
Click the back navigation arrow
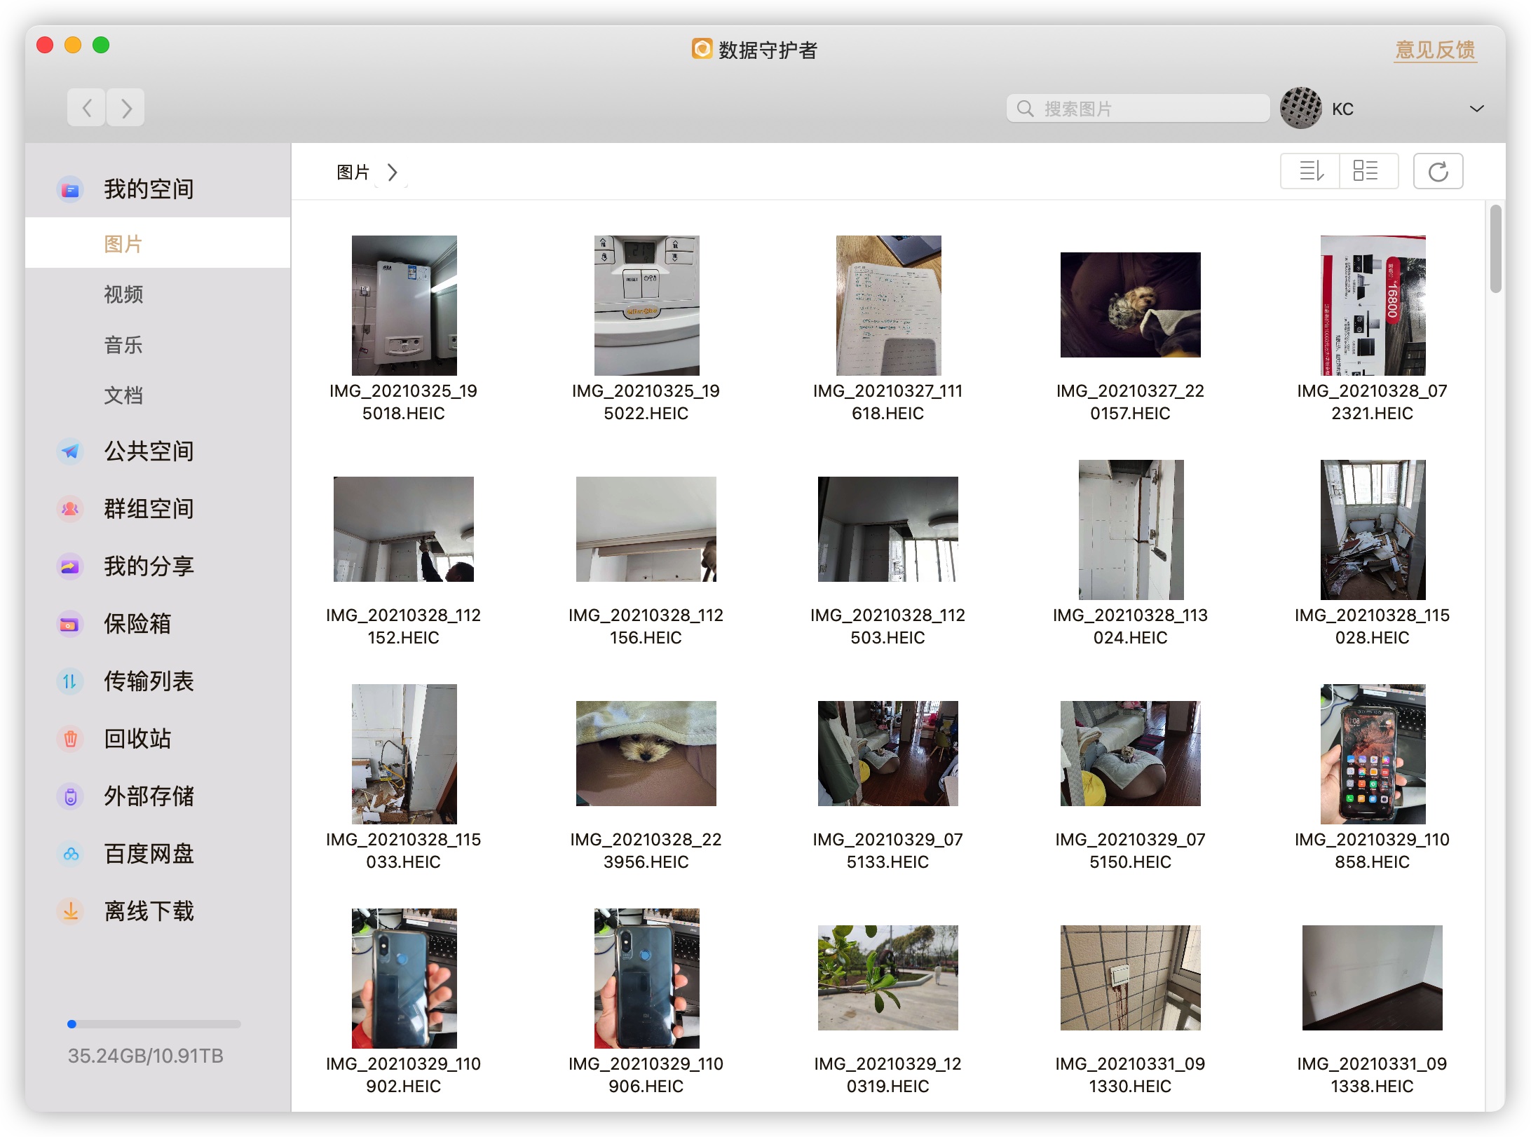click(87, 108)
